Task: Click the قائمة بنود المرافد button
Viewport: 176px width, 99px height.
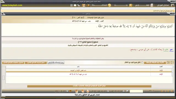Action: pos(155,62)
